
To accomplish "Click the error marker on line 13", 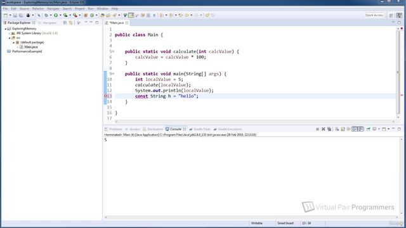I will (x=105, y=96).
